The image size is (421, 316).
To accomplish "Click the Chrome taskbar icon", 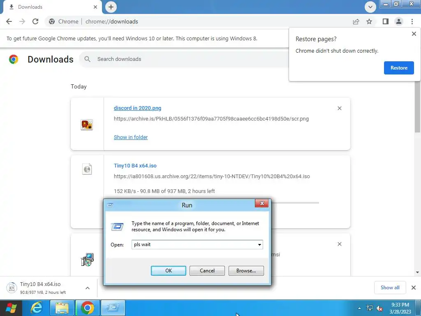I will [x=88, y=308].
